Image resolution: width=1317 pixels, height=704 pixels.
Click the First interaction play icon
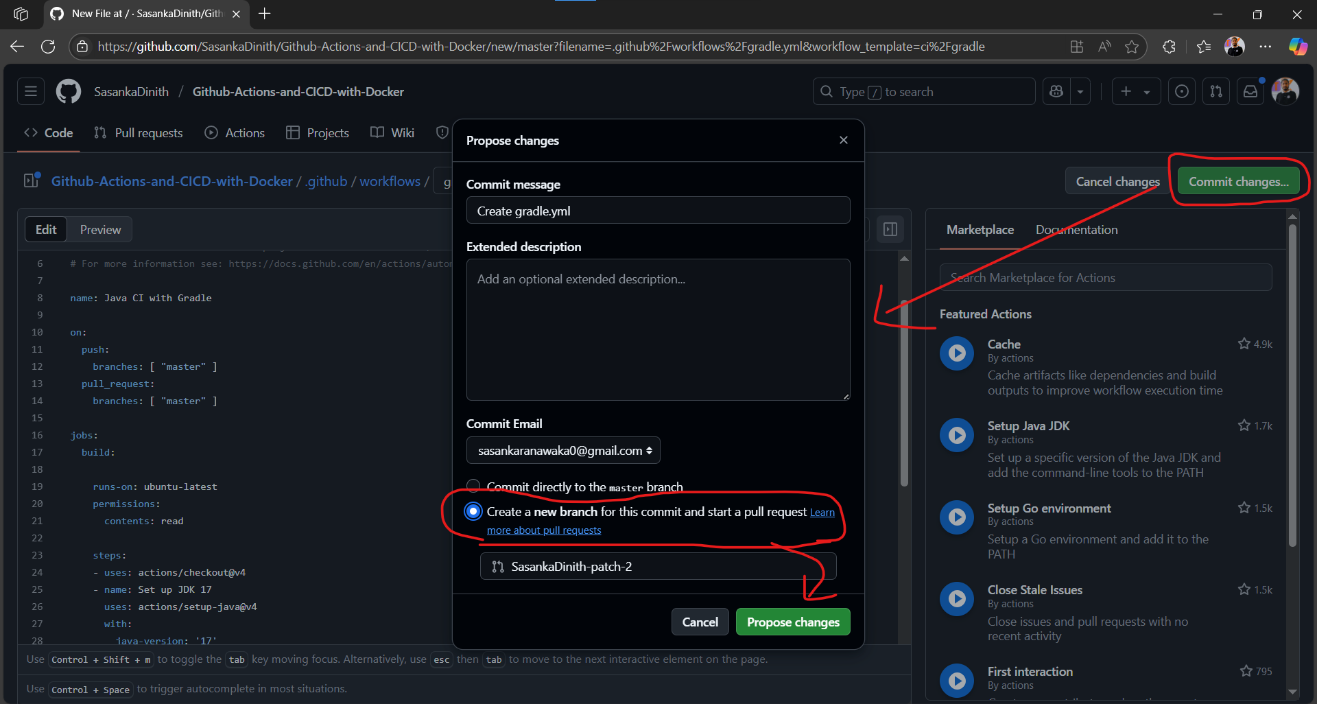[x=957, y=680]
